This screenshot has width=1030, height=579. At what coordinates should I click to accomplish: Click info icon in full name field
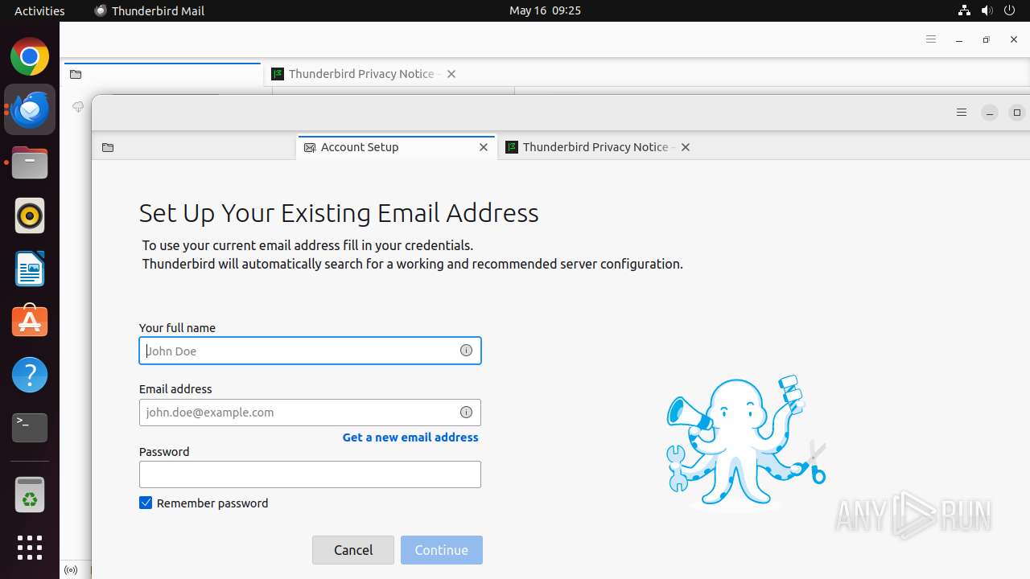click(x=466, y=351)
